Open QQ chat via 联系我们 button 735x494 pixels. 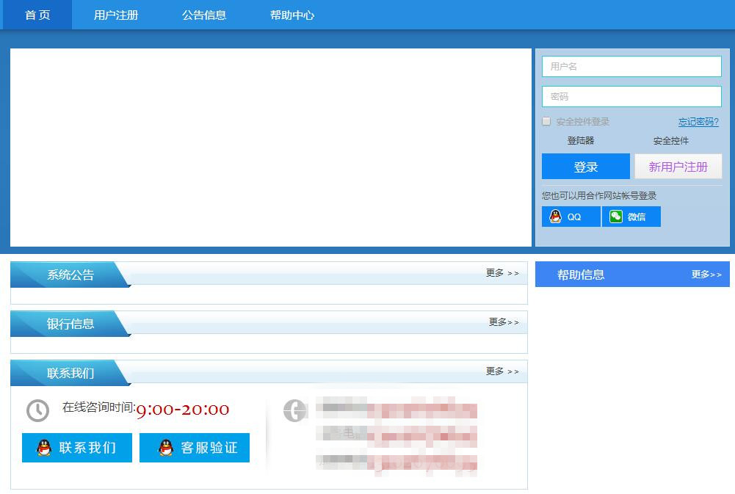coord(77,448)
